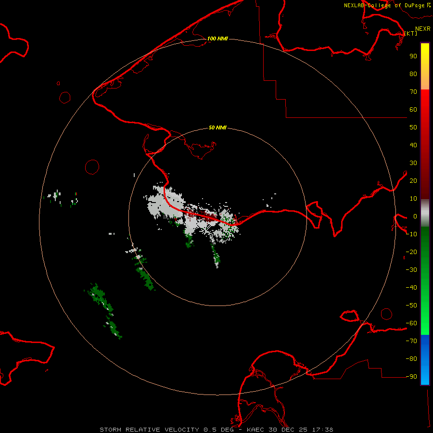Click the 100 NMI range ring label
Screen dimensions: 433x433
[x=217, y=38]
